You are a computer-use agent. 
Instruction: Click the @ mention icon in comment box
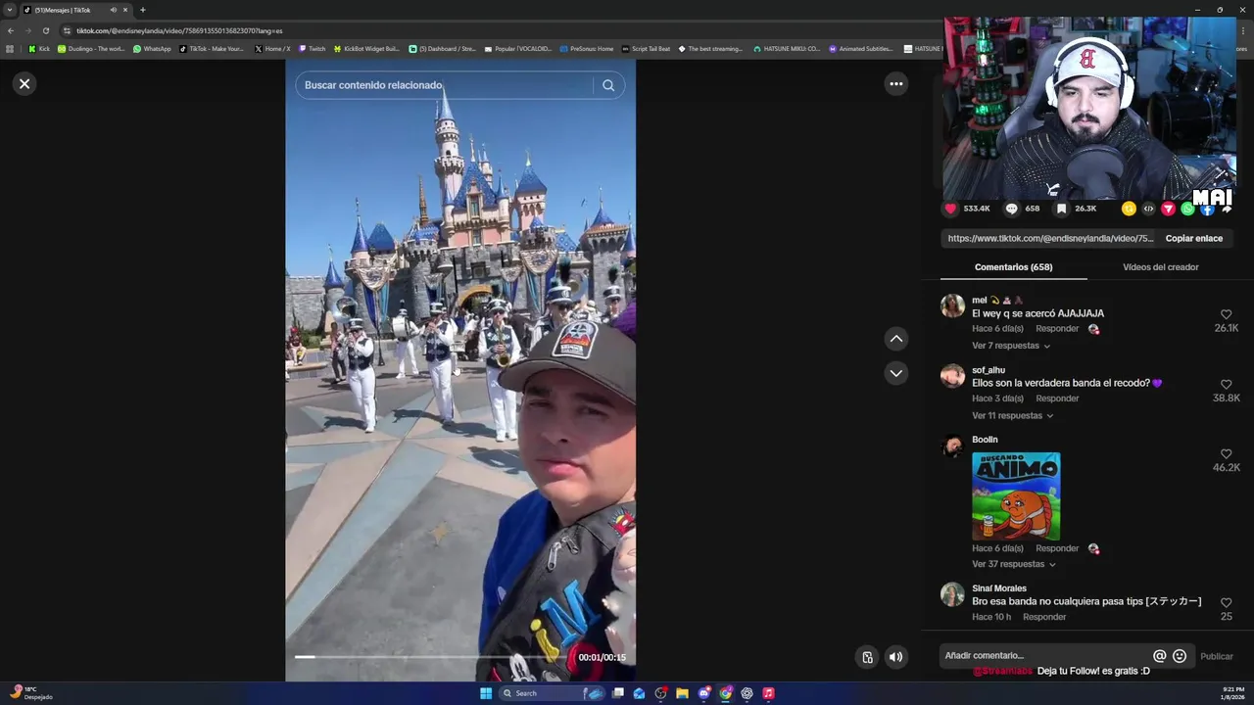click(x=1159, y=656)
